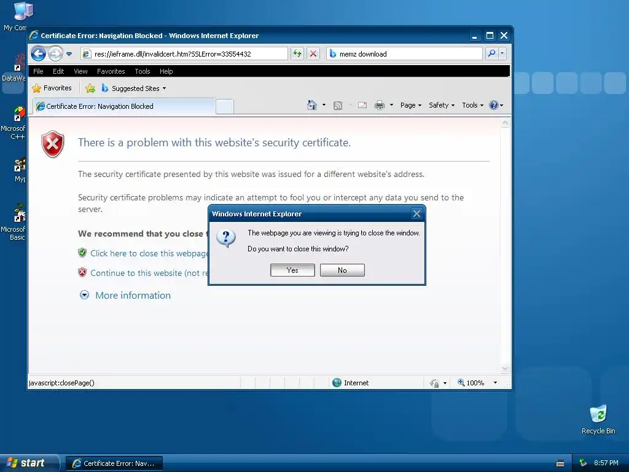Click Yes in the close window dialog

(292, 270)
